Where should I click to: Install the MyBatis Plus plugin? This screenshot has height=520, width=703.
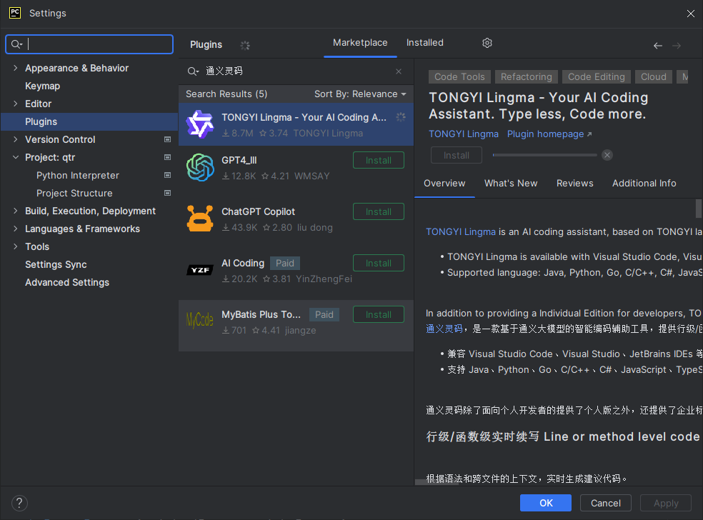tap(379, 315)
